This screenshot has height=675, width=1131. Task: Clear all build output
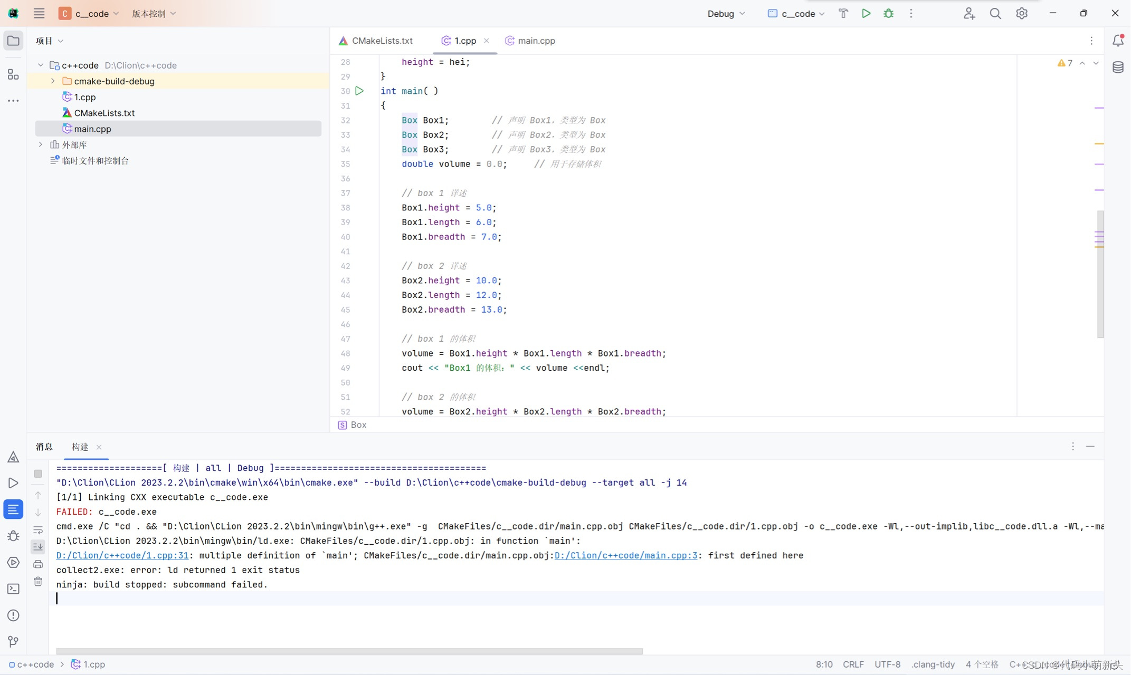(x=38, y=582)
